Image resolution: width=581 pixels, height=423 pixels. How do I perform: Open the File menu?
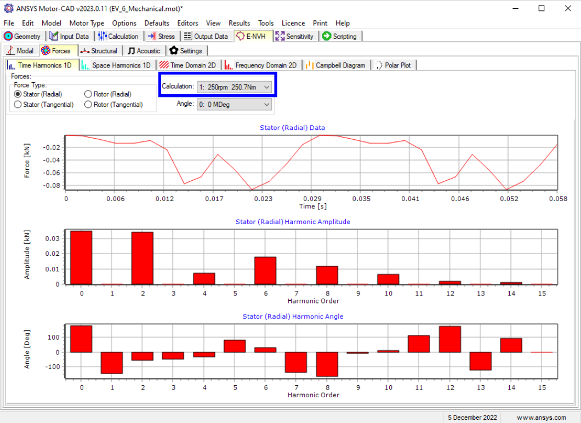(x=9, y=23)
